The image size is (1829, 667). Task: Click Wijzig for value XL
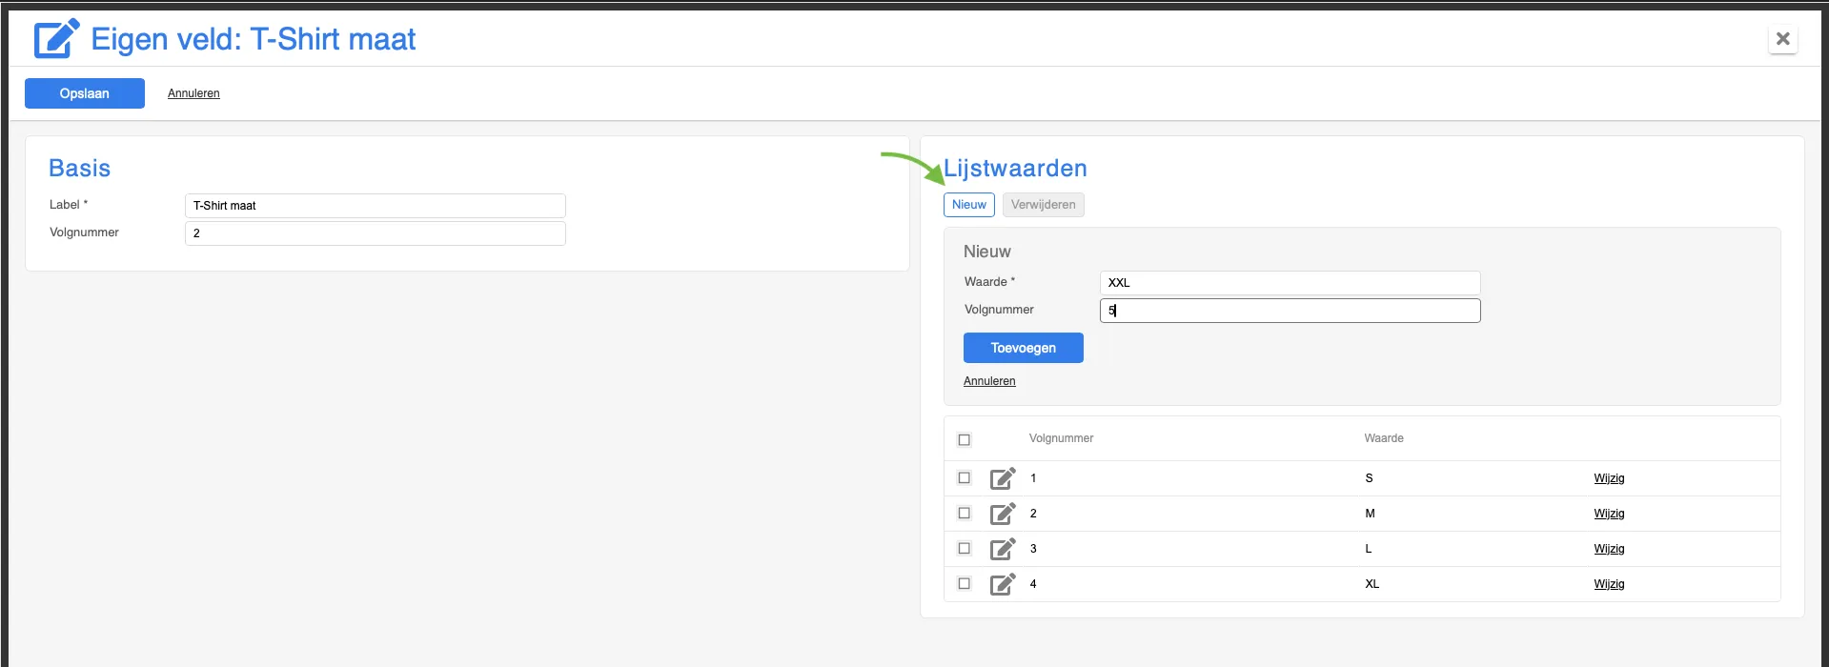point(1609,584)
